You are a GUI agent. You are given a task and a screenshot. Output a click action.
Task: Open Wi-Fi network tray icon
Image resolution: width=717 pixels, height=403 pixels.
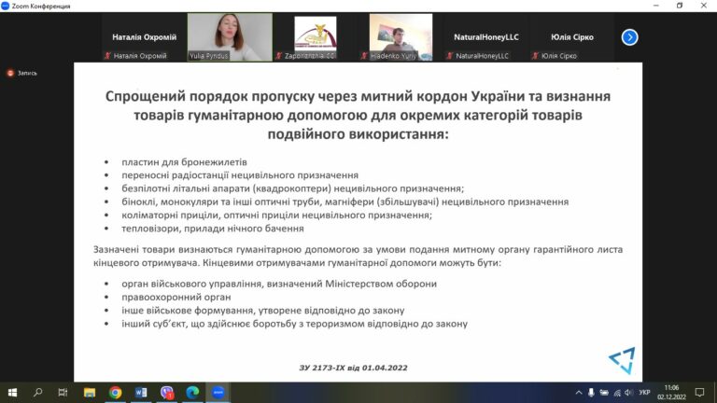(617, 393)
